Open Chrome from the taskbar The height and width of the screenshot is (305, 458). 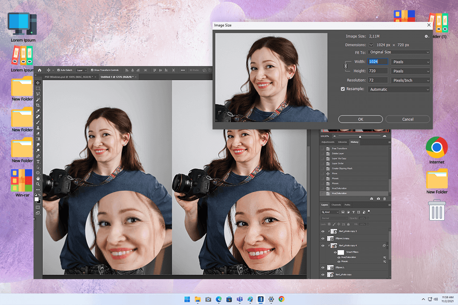(281, 299)
